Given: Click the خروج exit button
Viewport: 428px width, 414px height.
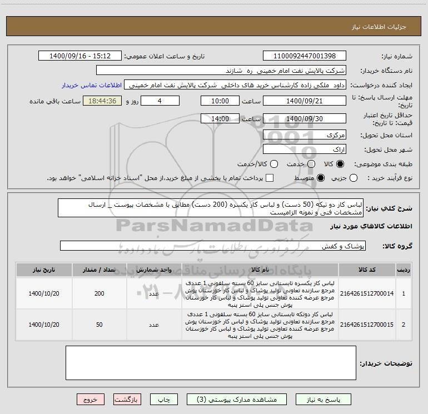Looking at the screenshot, I should pos(91,400).
